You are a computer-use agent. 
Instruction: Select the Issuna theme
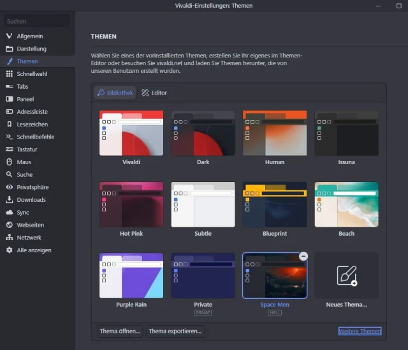pos(347,133)
